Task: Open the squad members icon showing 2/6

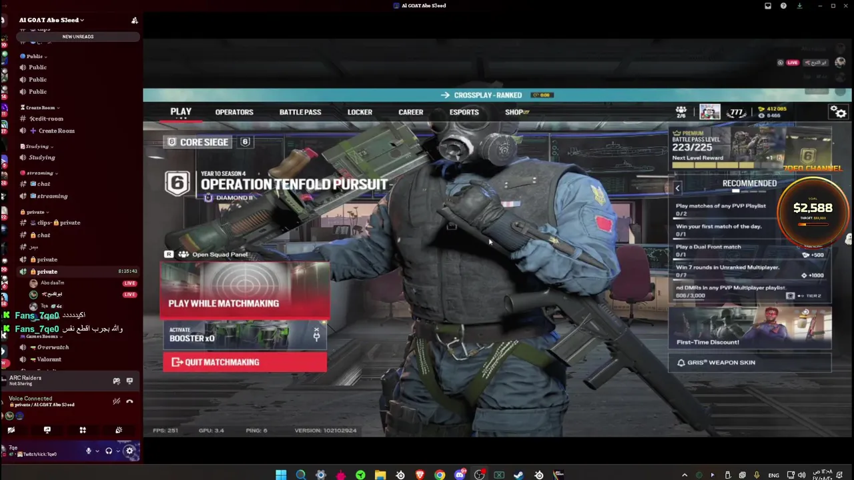Action: (681, 112)
